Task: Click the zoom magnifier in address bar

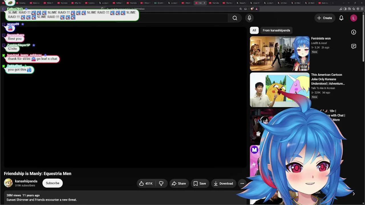Action: (x=241, y=9)
